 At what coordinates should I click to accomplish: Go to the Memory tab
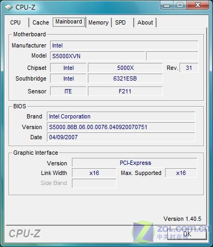[x=99, y=22]
